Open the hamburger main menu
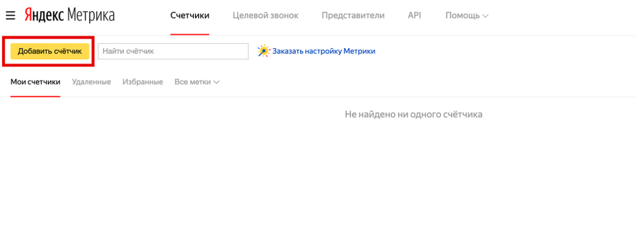Screen dimensions: 635x250 tap(10, 16)
